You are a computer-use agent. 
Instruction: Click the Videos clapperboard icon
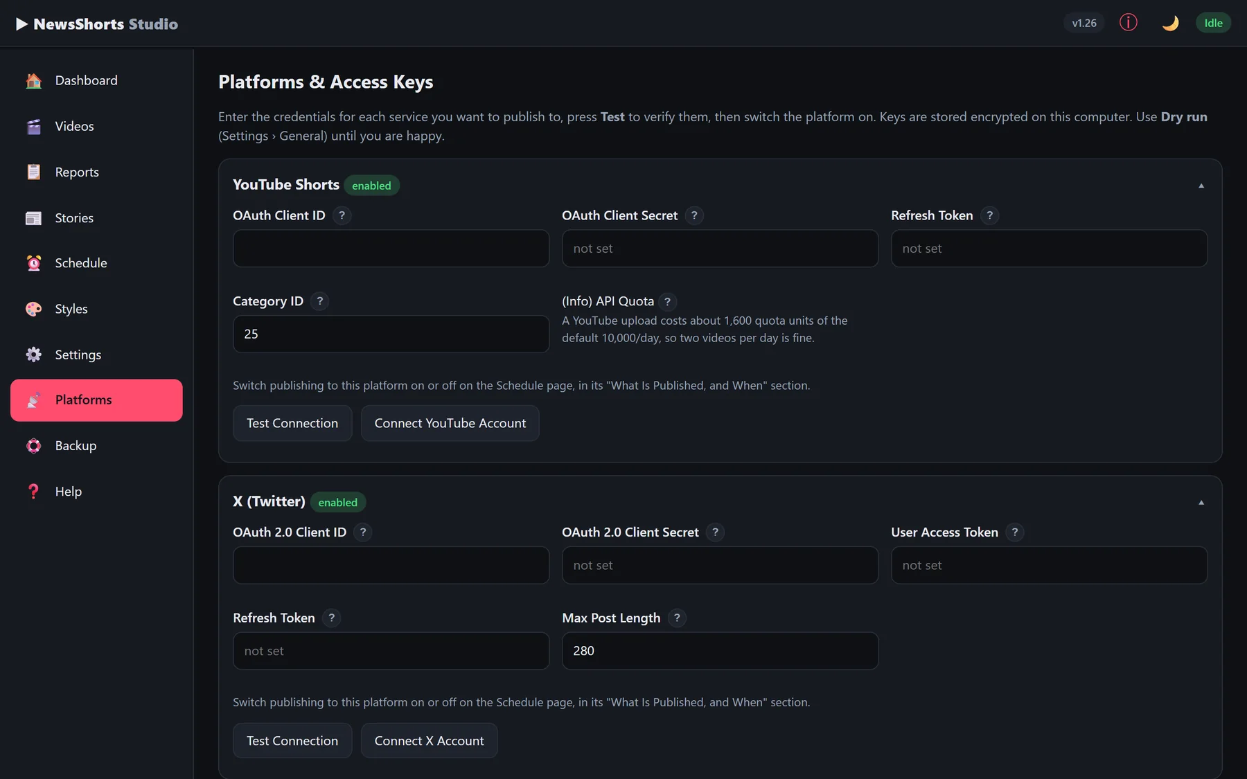(33, 126)
